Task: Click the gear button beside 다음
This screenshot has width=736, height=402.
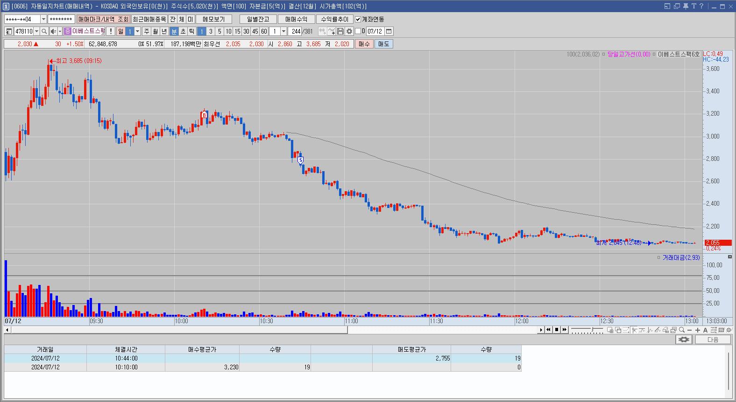Action: [x=684, y=340]
